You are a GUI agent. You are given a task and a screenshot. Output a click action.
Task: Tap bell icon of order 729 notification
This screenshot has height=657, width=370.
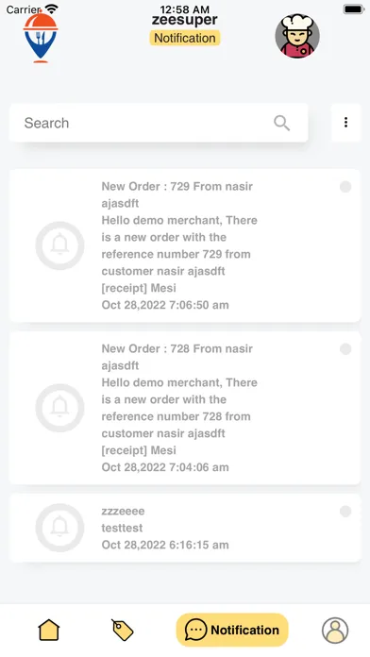(x=59, y=245)
